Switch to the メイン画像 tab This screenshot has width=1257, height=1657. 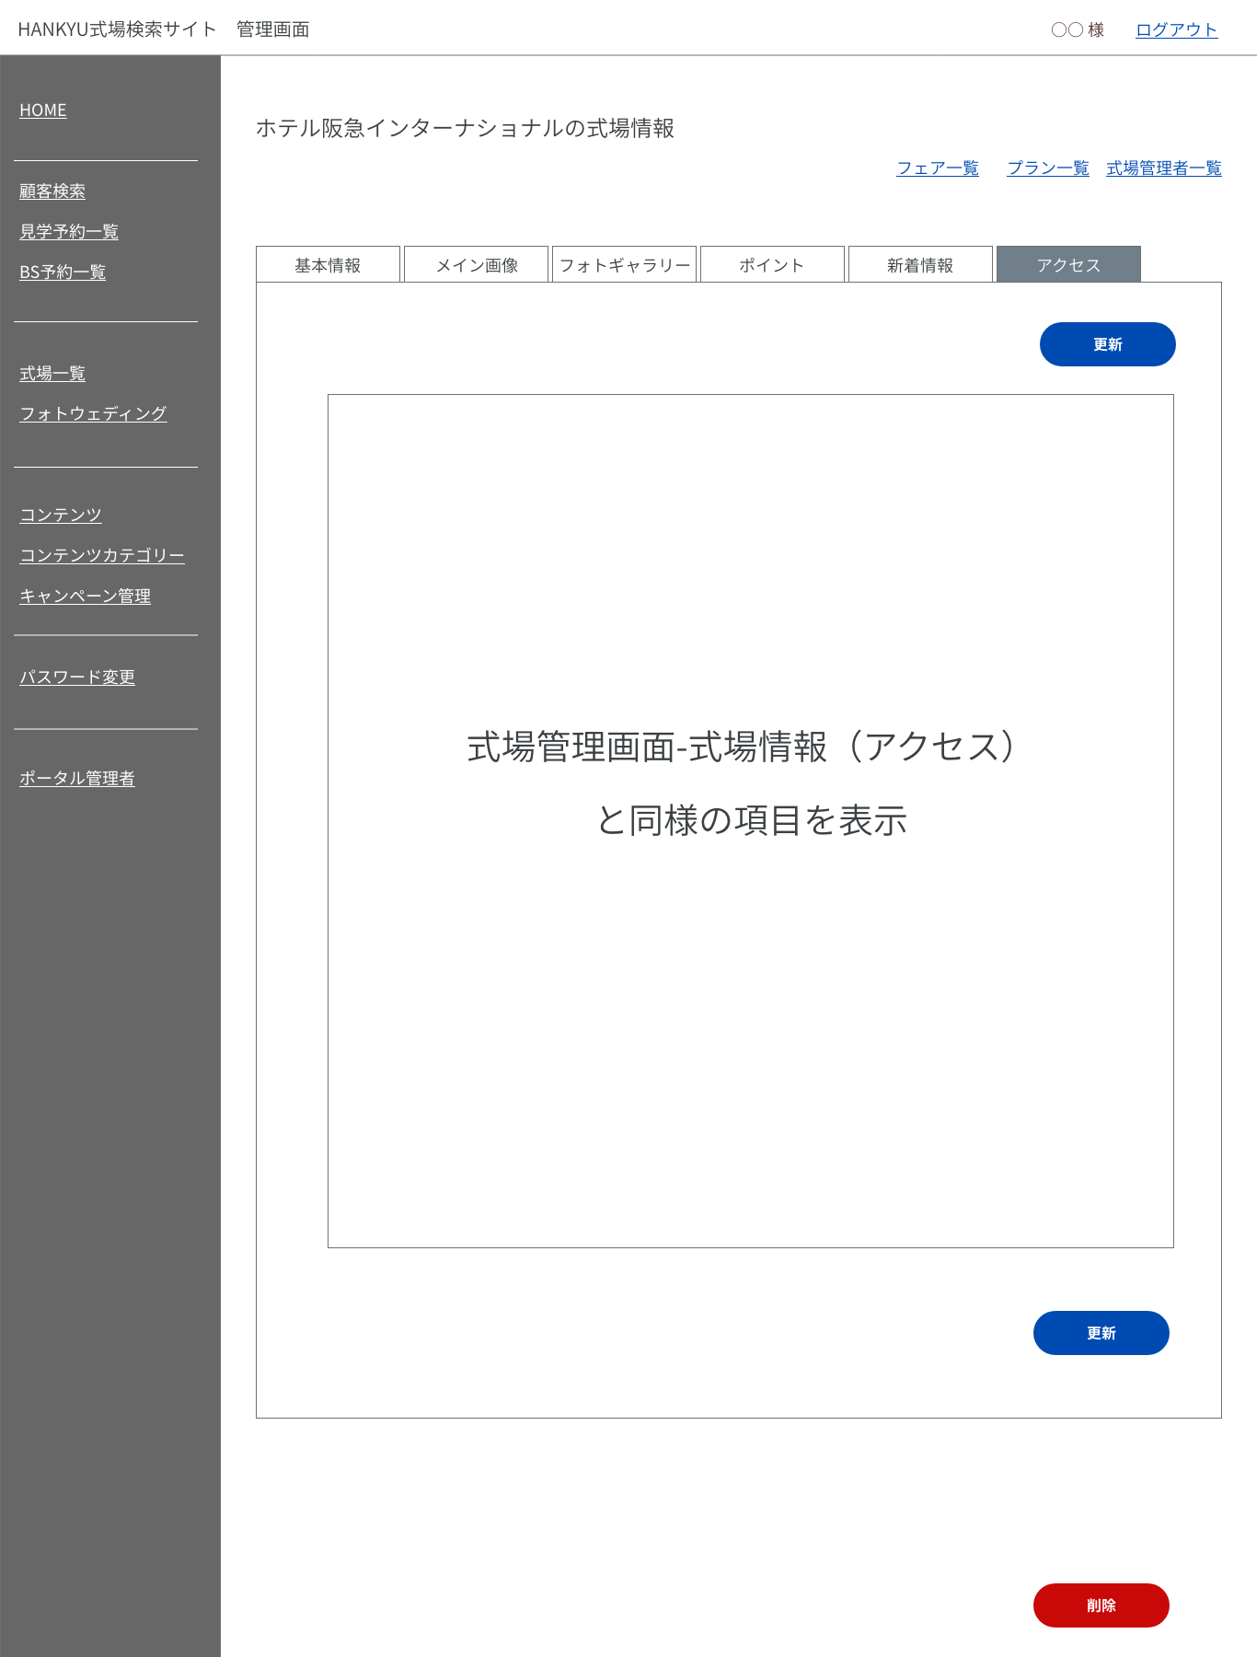[x=476, y=265]
